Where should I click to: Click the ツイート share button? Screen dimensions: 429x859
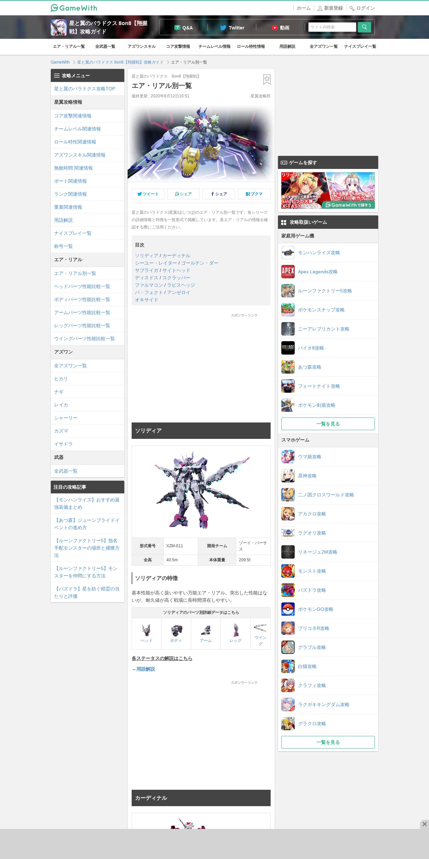(x=148, y=194)
